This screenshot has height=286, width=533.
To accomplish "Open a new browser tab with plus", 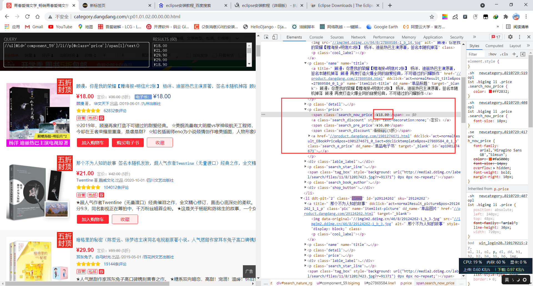I will pyautogui.click(x=390, y=5).
